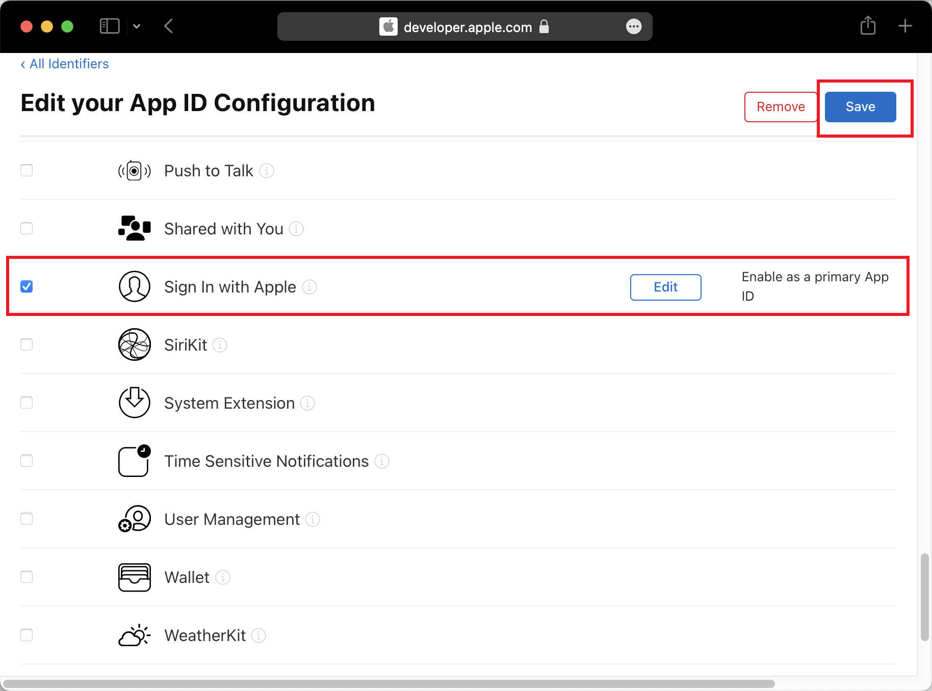Screen dimensions: 932x691
Task: Click the Shared with You people icon
Action: point(135,228)
